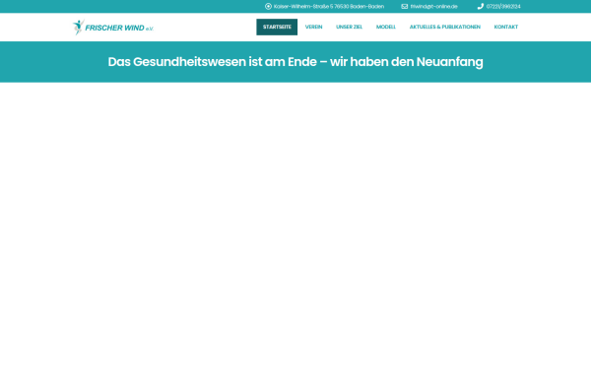Click the phone handset icon

[x=481, y=7]
